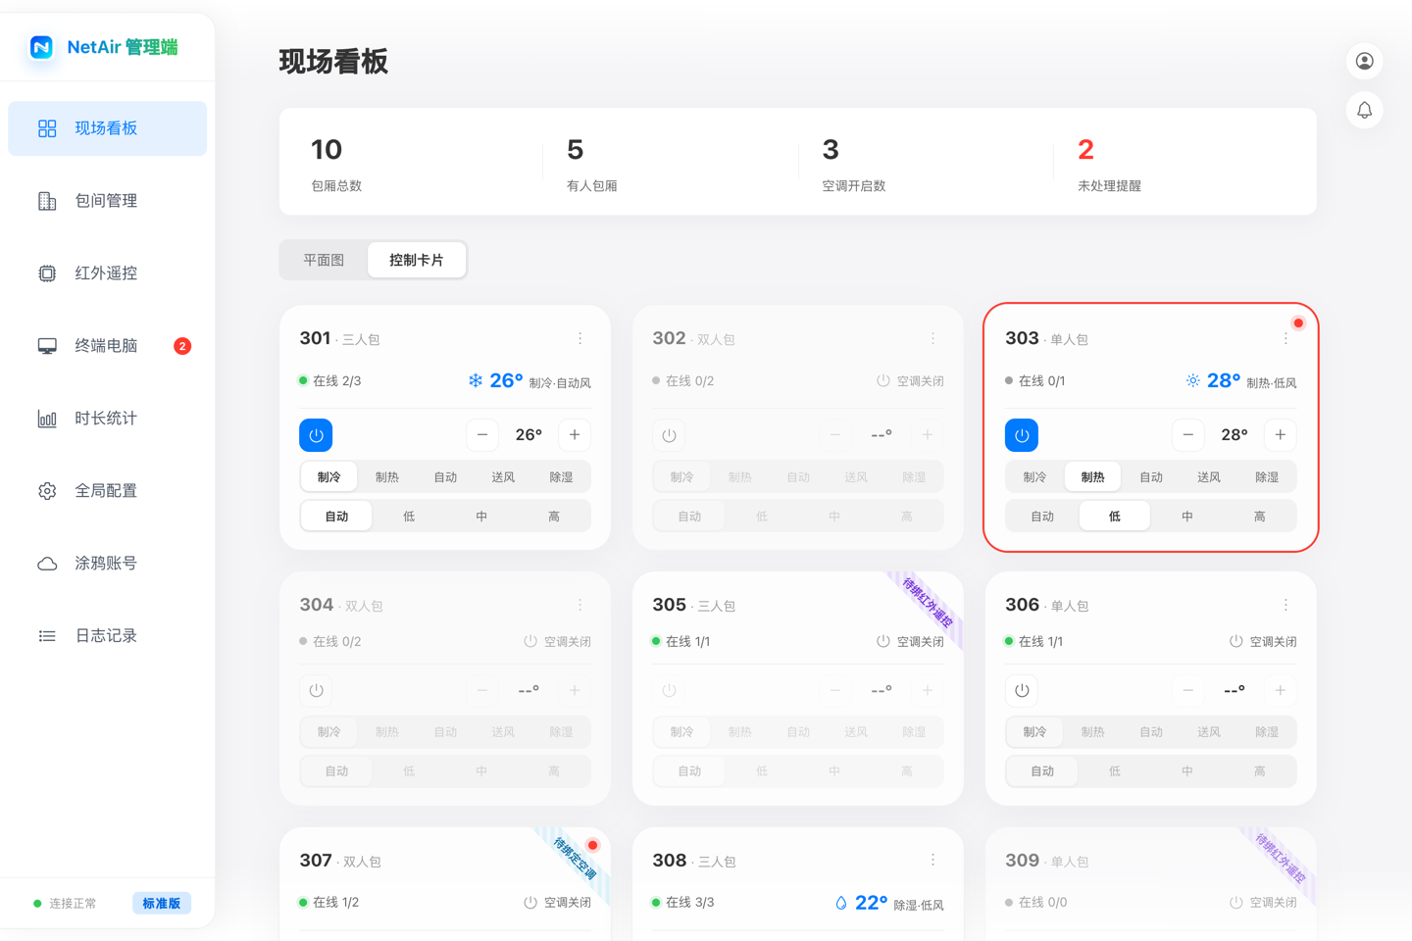1412x941 pixels.
Task: Open more options menu for room 308
Action: point(933,860)
